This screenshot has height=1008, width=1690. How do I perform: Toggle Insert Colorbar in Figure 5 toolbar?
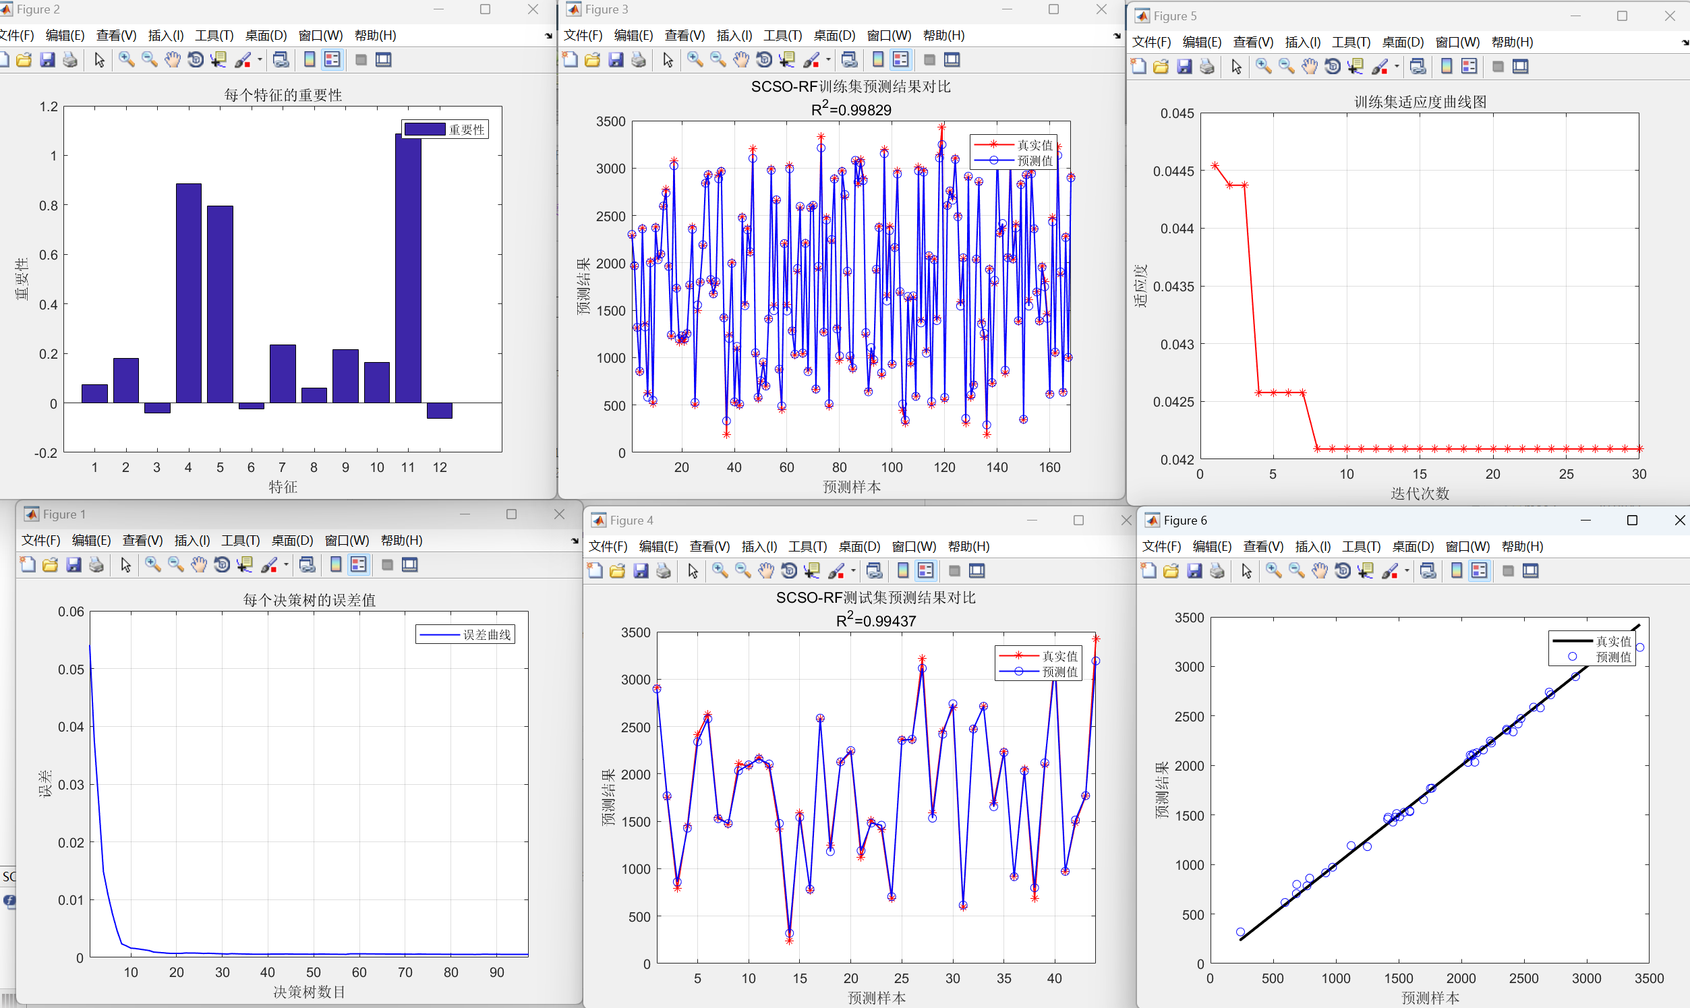pyautogui.click(x=1447, y=67)
